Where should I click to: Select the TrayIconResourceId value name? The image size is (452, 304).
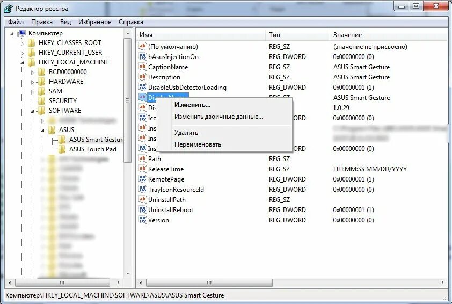coord(176,190)
